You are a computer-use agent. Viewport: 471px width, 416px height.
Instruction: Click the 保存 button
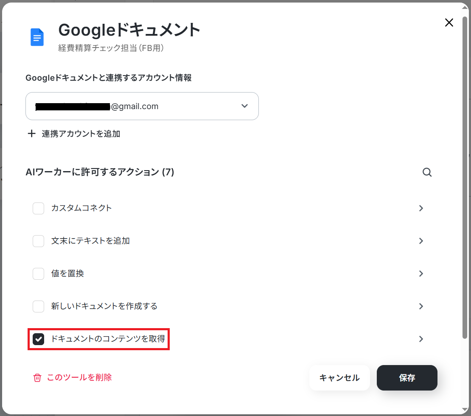[407, 378]
